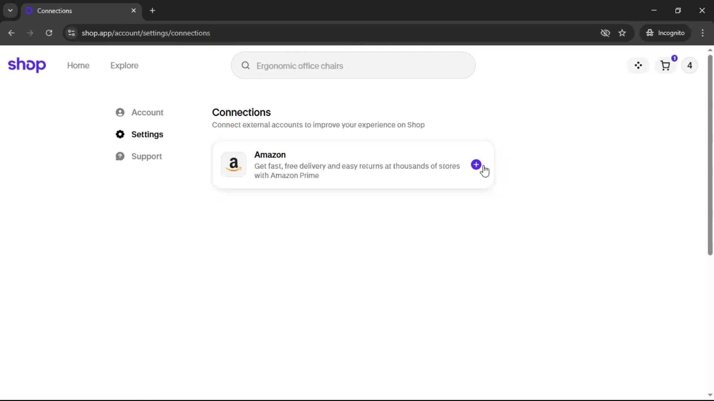Screen dimensions: 714x401
Task: Open the Incognito profile chip
Action: pos(665,33)
